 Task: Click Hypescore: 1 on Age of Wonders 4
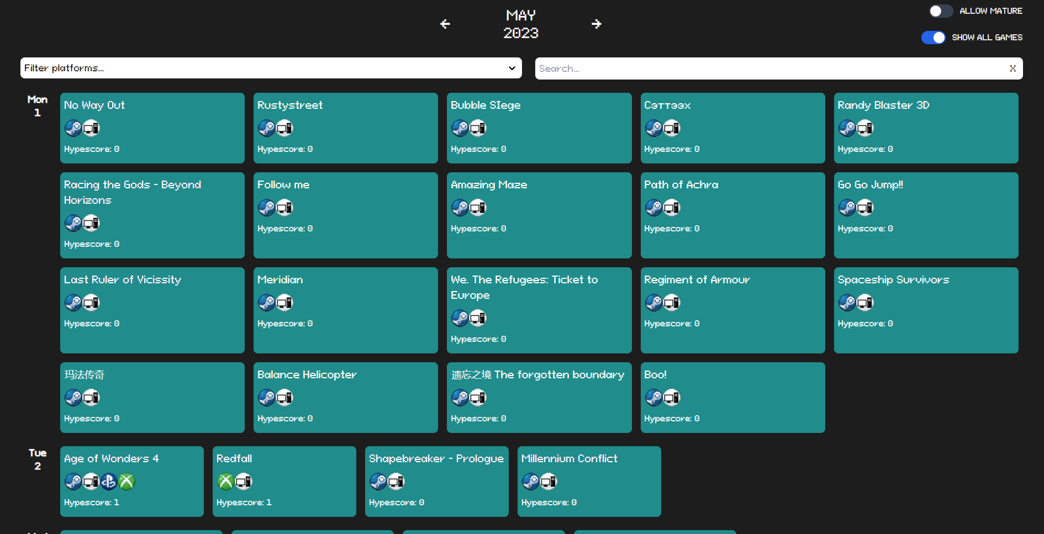92,503
